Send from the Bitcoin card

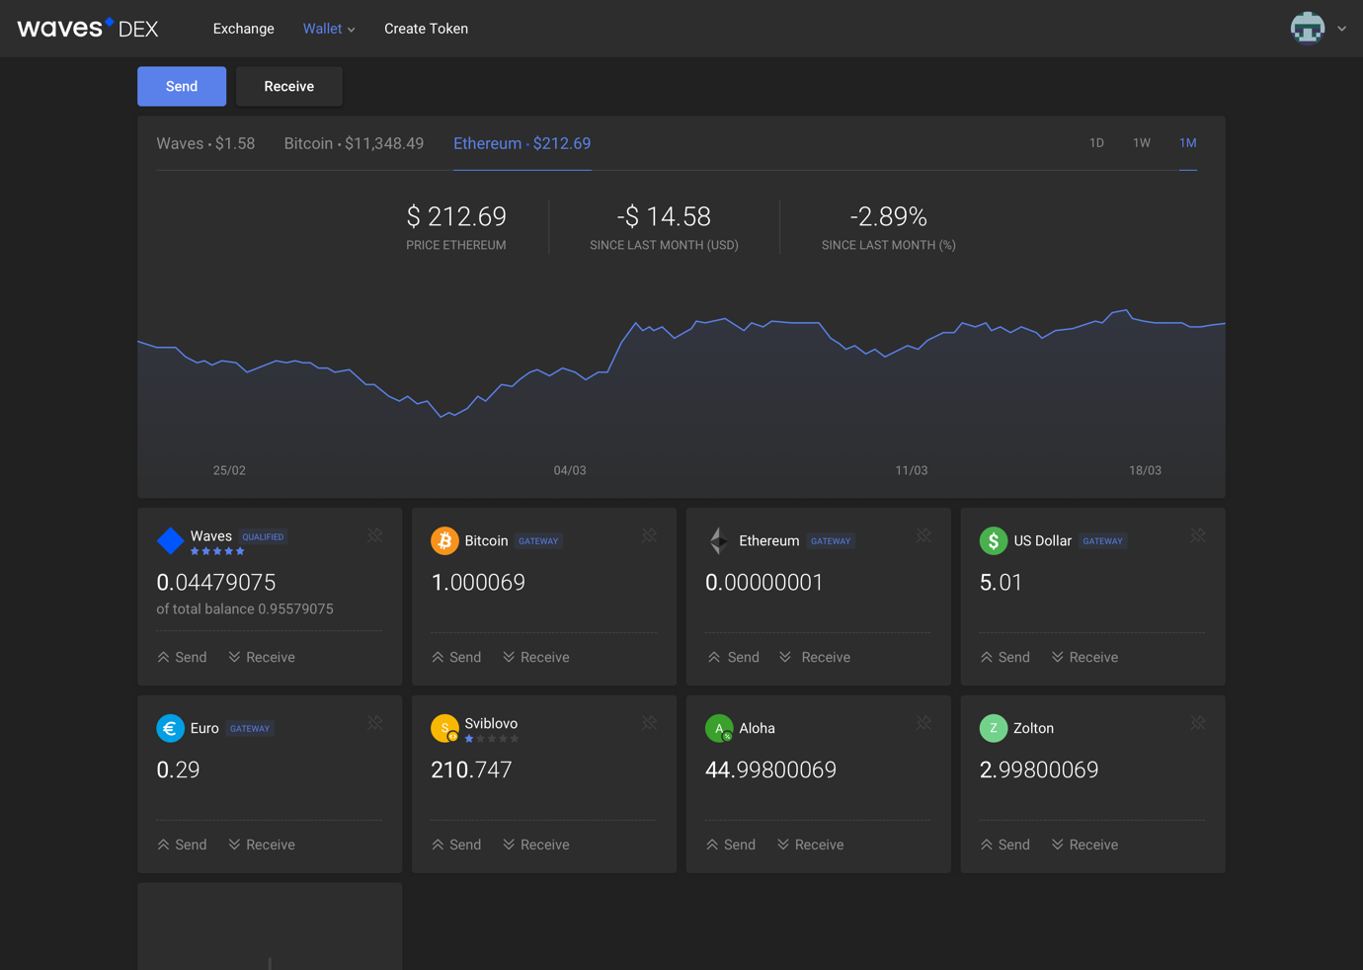point(456,657)
